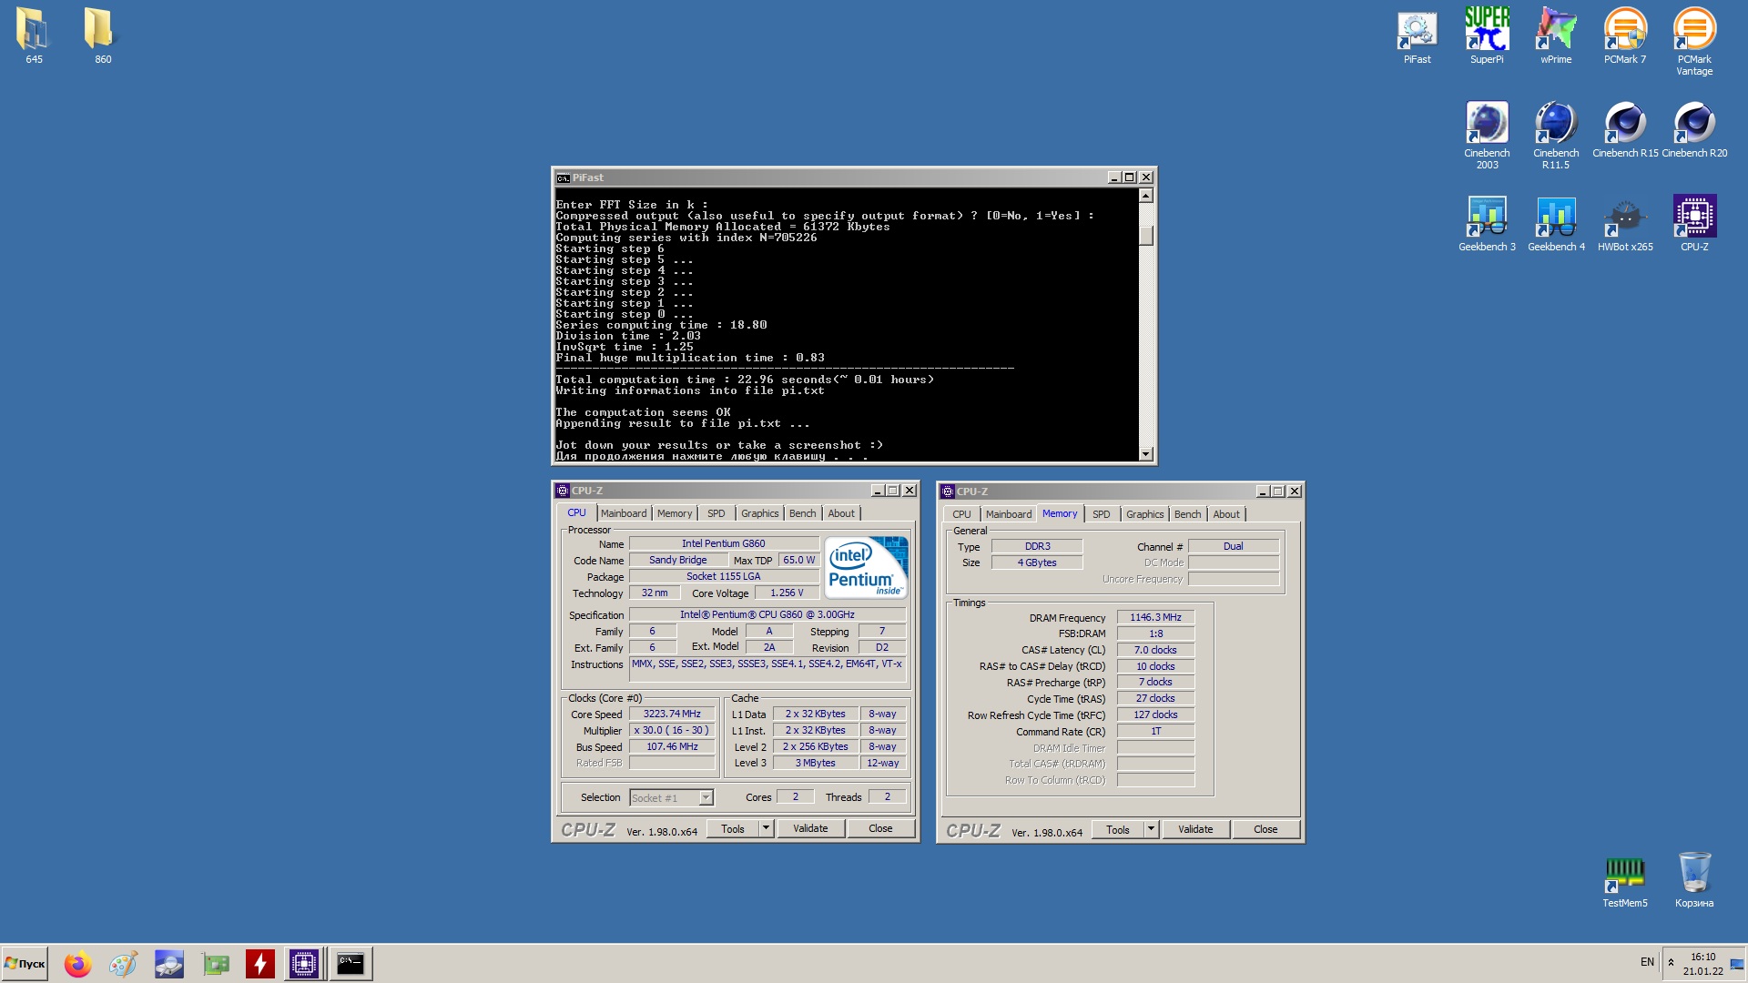The height and width of the screenshot is (983, 1748).
Task: Switch to SPD tab in right CPU-Z
Action: (x=1102, y=514)
